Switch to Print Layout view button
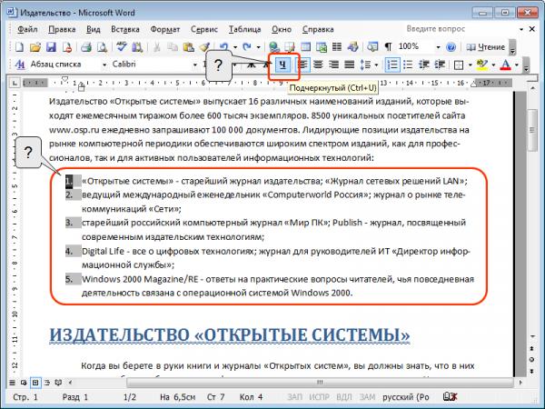This screenshot has height=409, width=545. click(x=35, y=383)
